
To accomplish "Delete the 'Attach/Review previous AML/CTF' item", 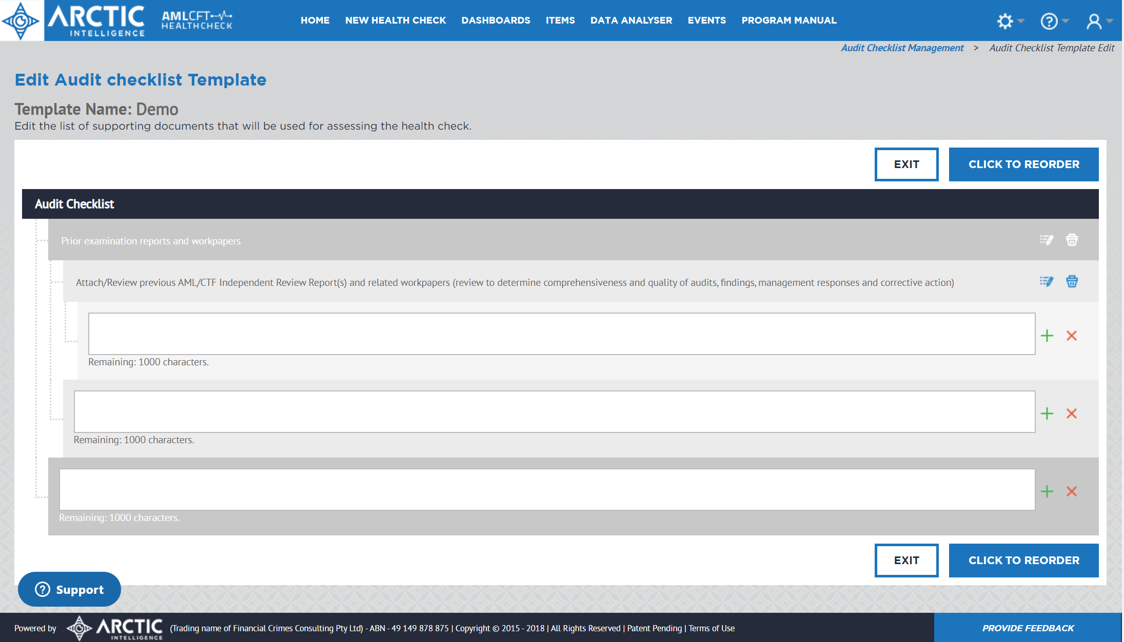I will [x=1072, y=281].
